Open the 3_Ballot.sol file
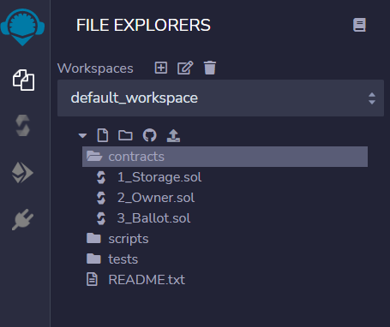The image size is (390, 327). pyautogui.click(x=153, y=218)
